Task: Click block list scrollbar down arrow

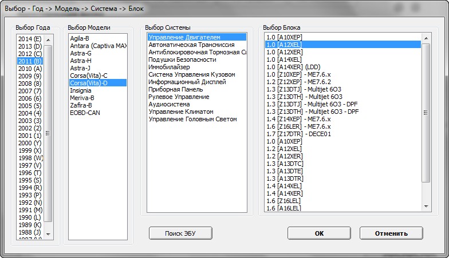Action: pyautogui.click(x=426, y=206)
